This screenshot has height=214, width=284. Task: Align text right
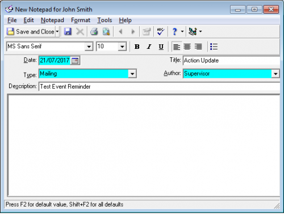(x=198, y=47)
